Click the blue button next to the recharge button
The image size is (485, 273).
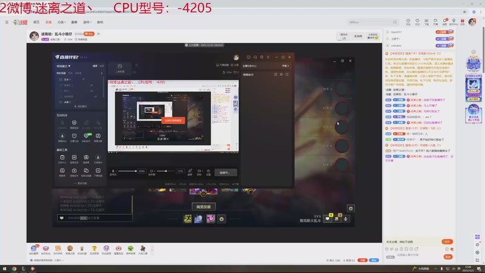coord(373,260)
